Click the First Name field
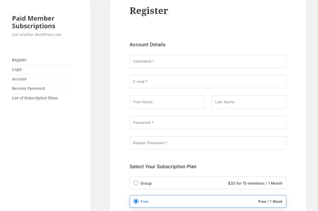Image resolution: width=318 pixels, height=211 pixels. click(x=167, y=102)
